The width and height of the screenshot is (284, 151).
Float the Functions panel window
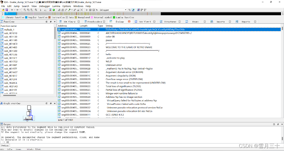coord(51,22)
